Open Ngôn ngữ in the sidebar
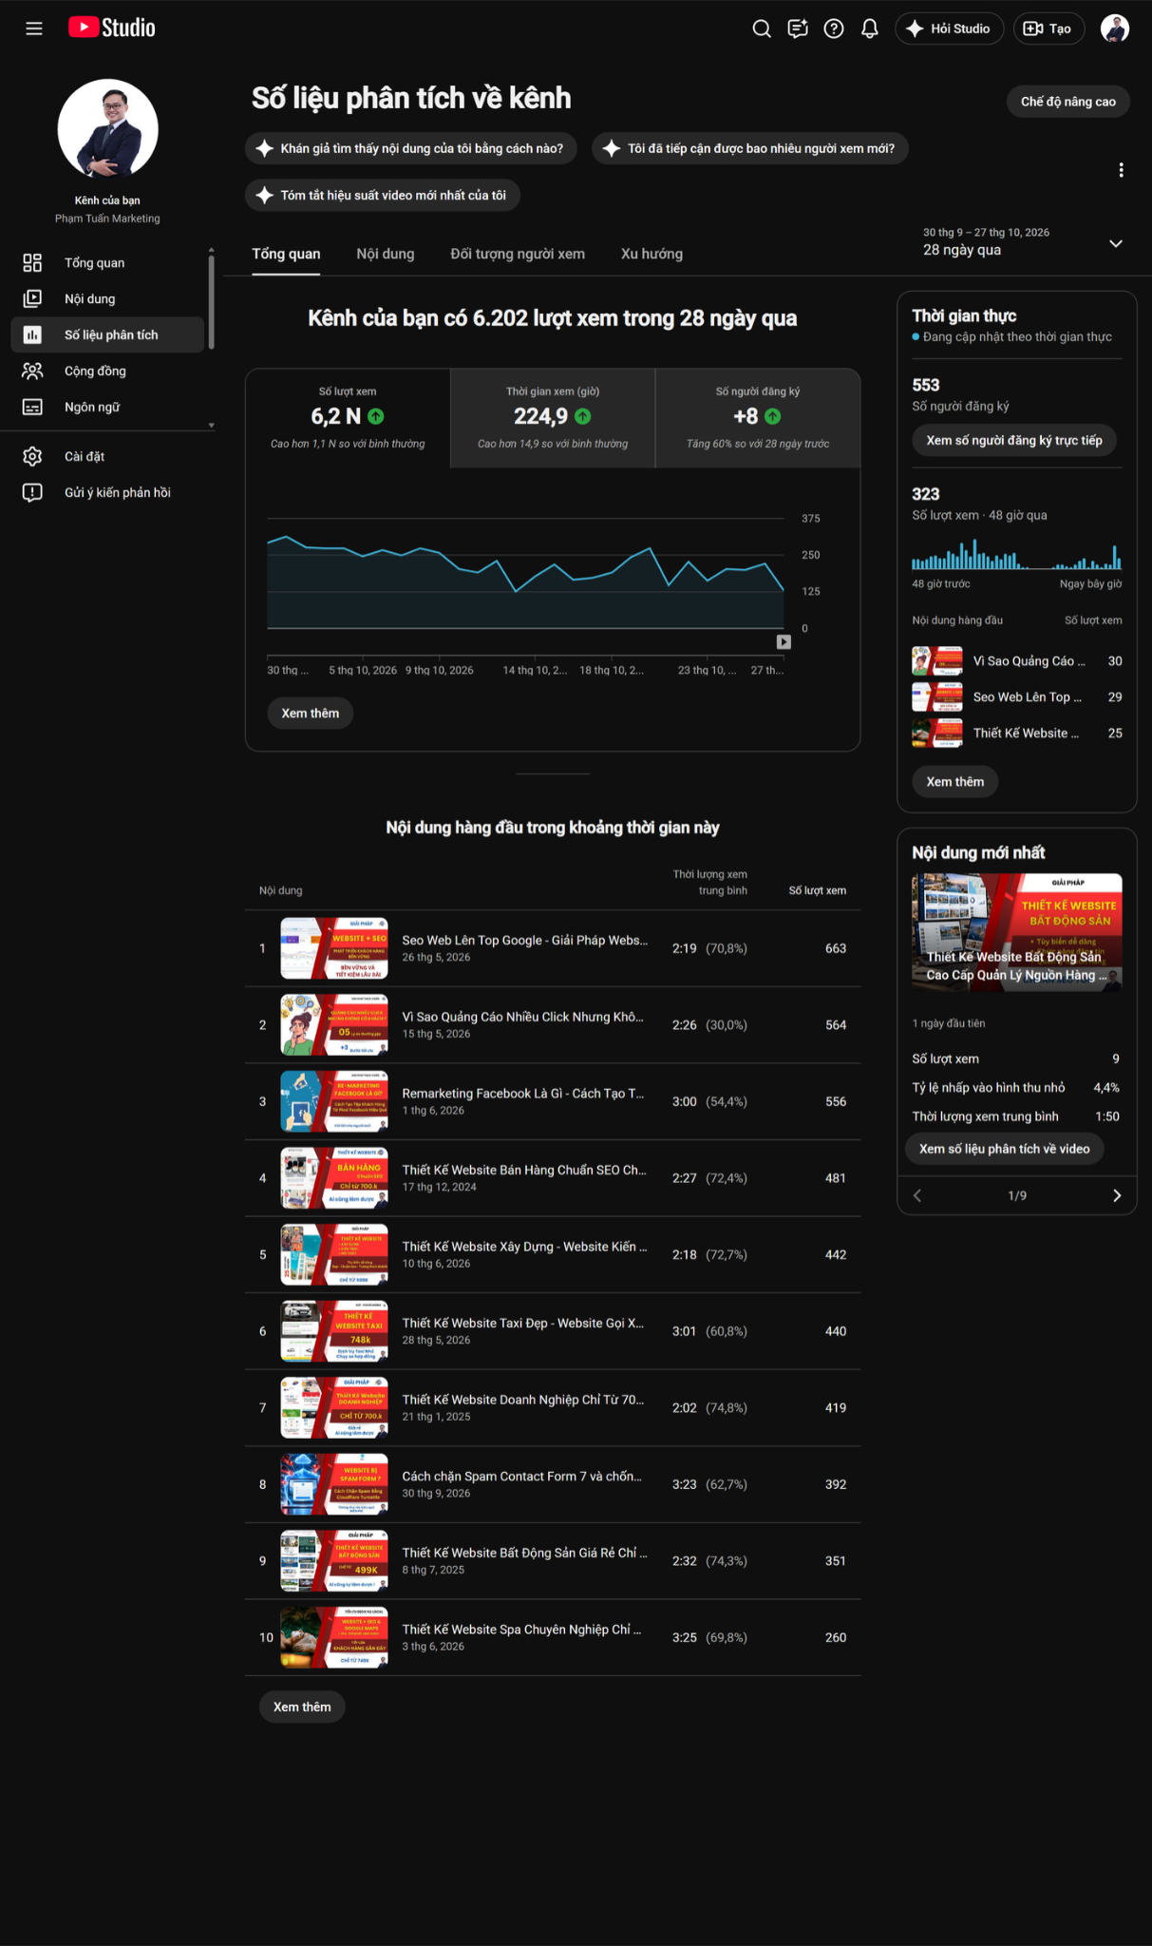This screenshot has height=1946, width=1152. 107,408
